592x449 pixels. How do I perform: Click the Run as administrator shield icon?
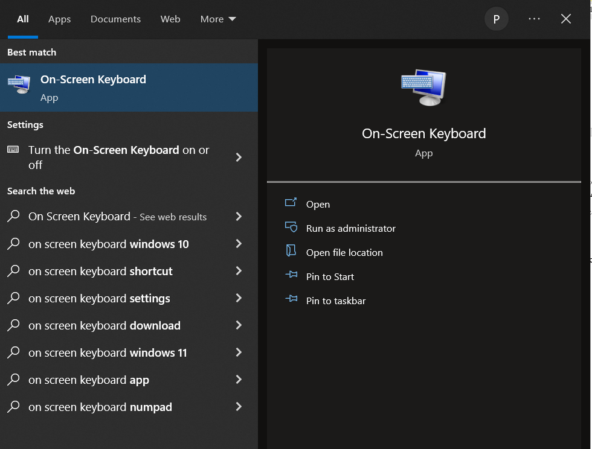[291, 227]
